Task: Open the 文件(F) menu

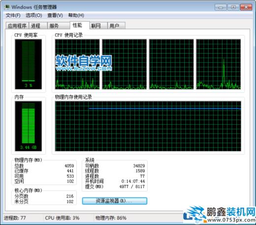Action: [x=13, y=15]
